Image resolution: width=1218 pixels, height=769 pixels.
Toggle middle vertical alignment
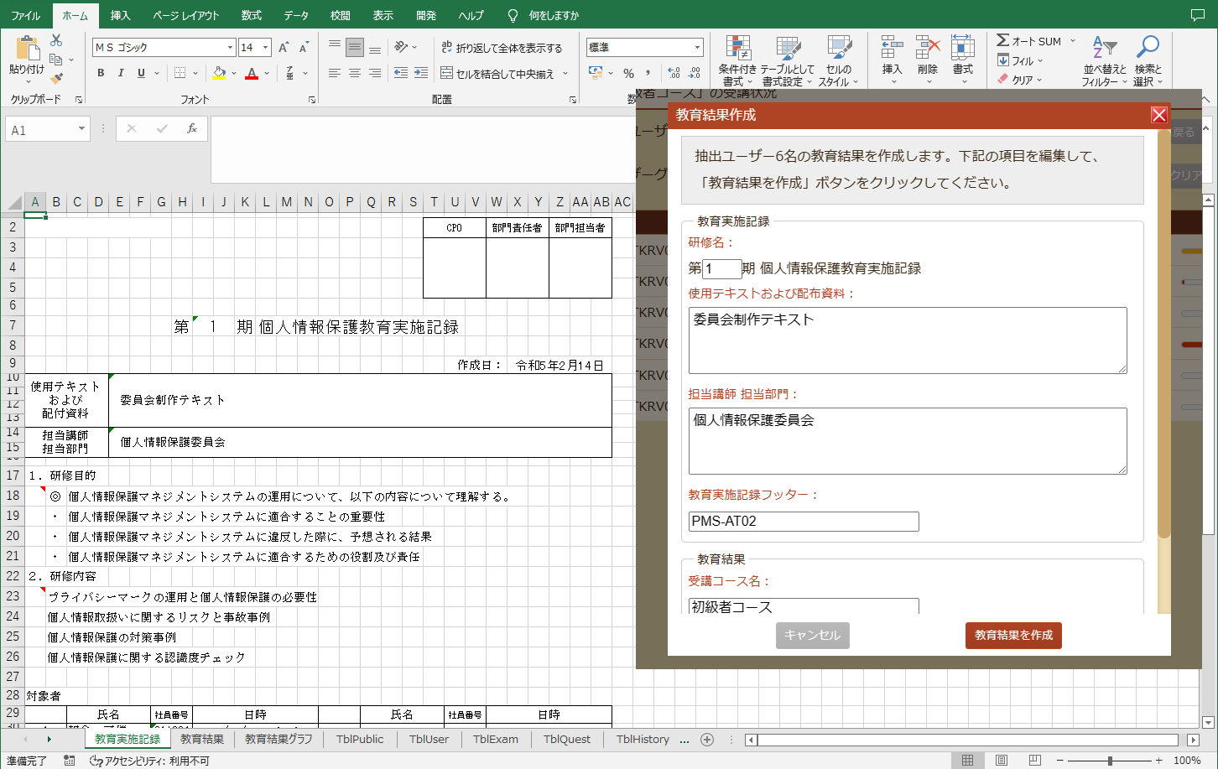pos(355,47)
